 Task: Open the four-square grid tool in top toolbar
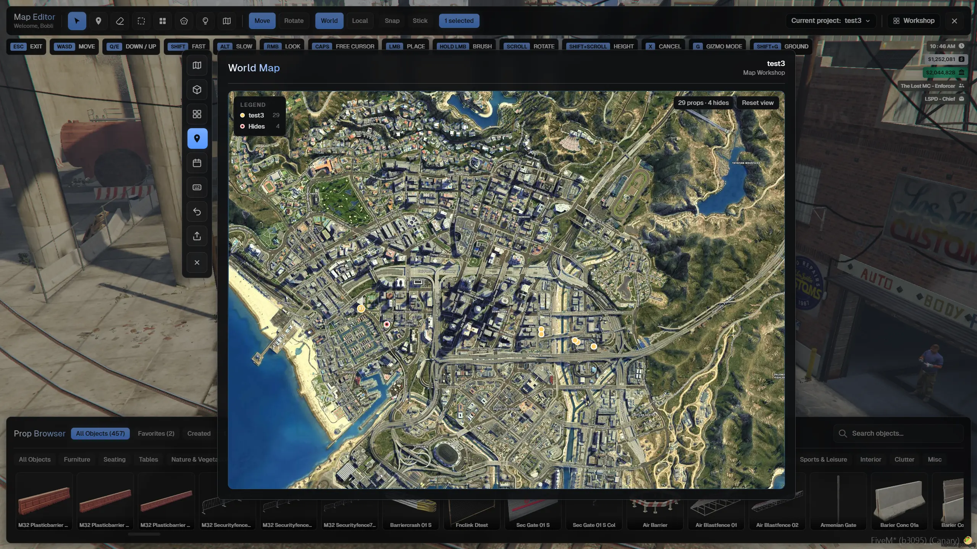163,21
